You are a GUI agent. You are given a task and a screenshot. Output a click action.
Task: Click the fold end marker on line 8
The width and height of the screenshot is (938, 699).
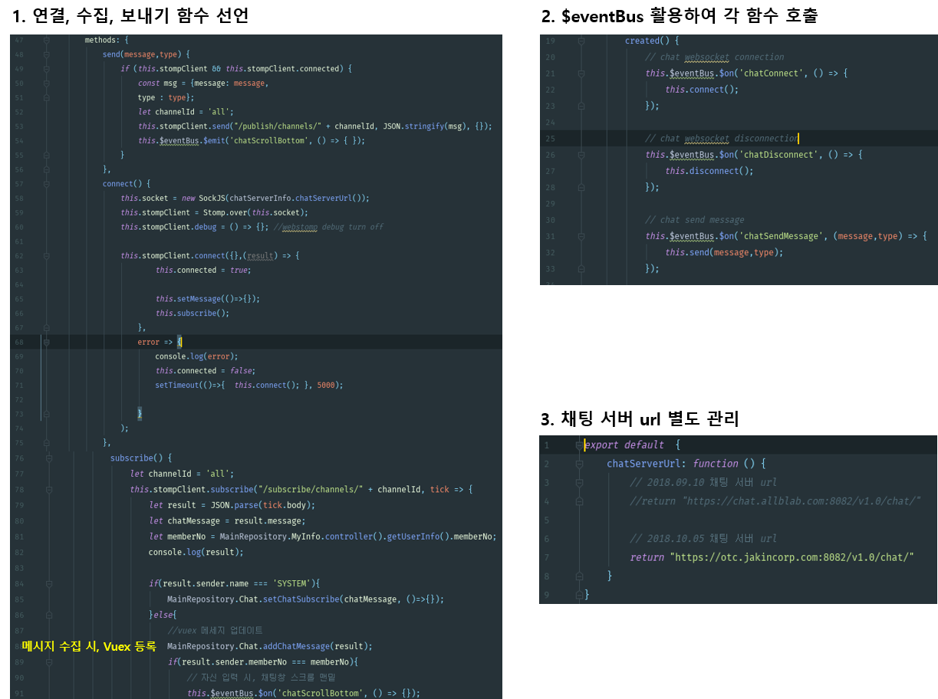point(579,576)
